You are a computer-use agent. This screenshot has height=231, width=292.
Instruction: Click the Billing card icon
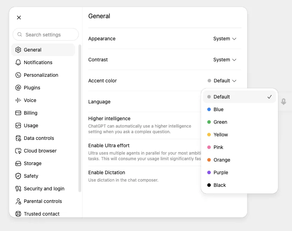pyautogui.click(x=18, y=113)
